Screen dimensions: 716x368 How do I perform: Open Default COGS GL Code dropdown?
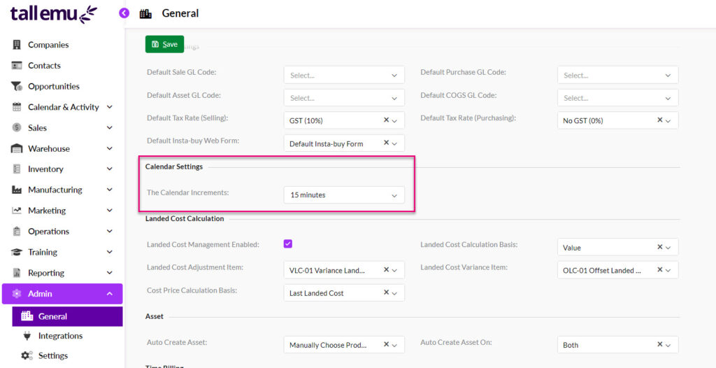617,97
